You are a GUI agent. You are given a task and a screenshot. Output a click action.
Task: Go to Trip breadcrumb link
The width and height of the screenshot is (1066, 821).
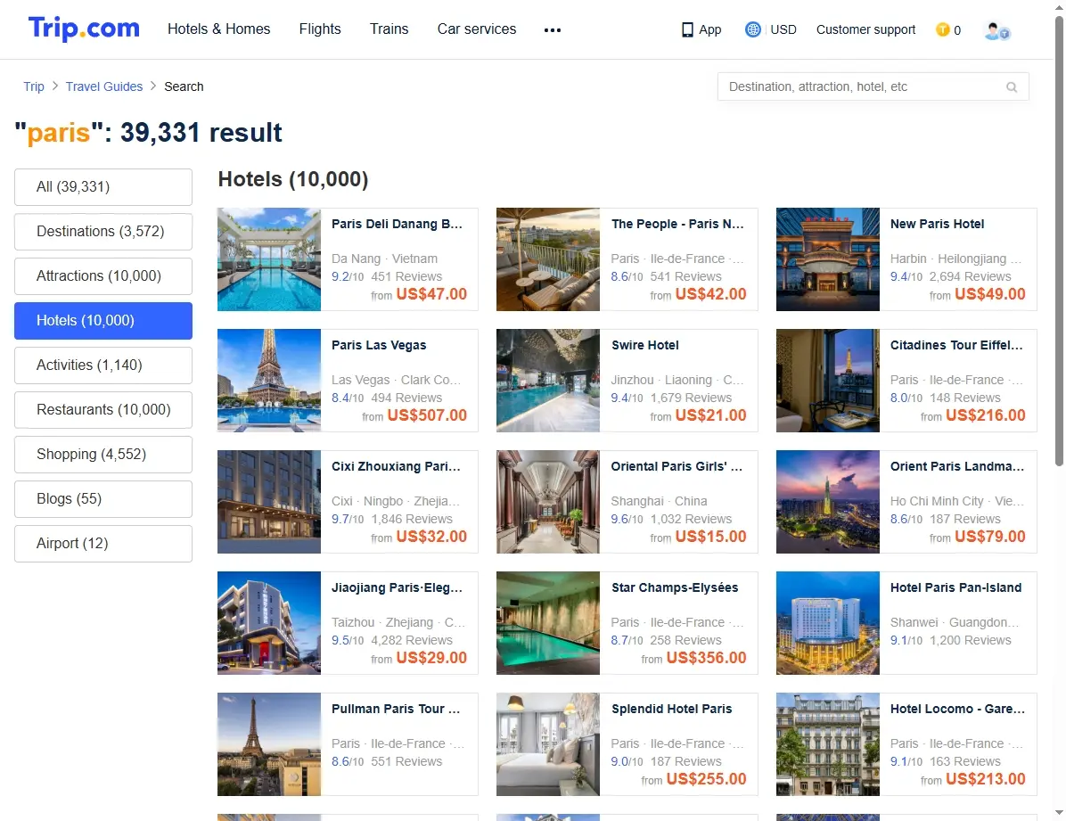pyautogui.click(x=33, y=86)
